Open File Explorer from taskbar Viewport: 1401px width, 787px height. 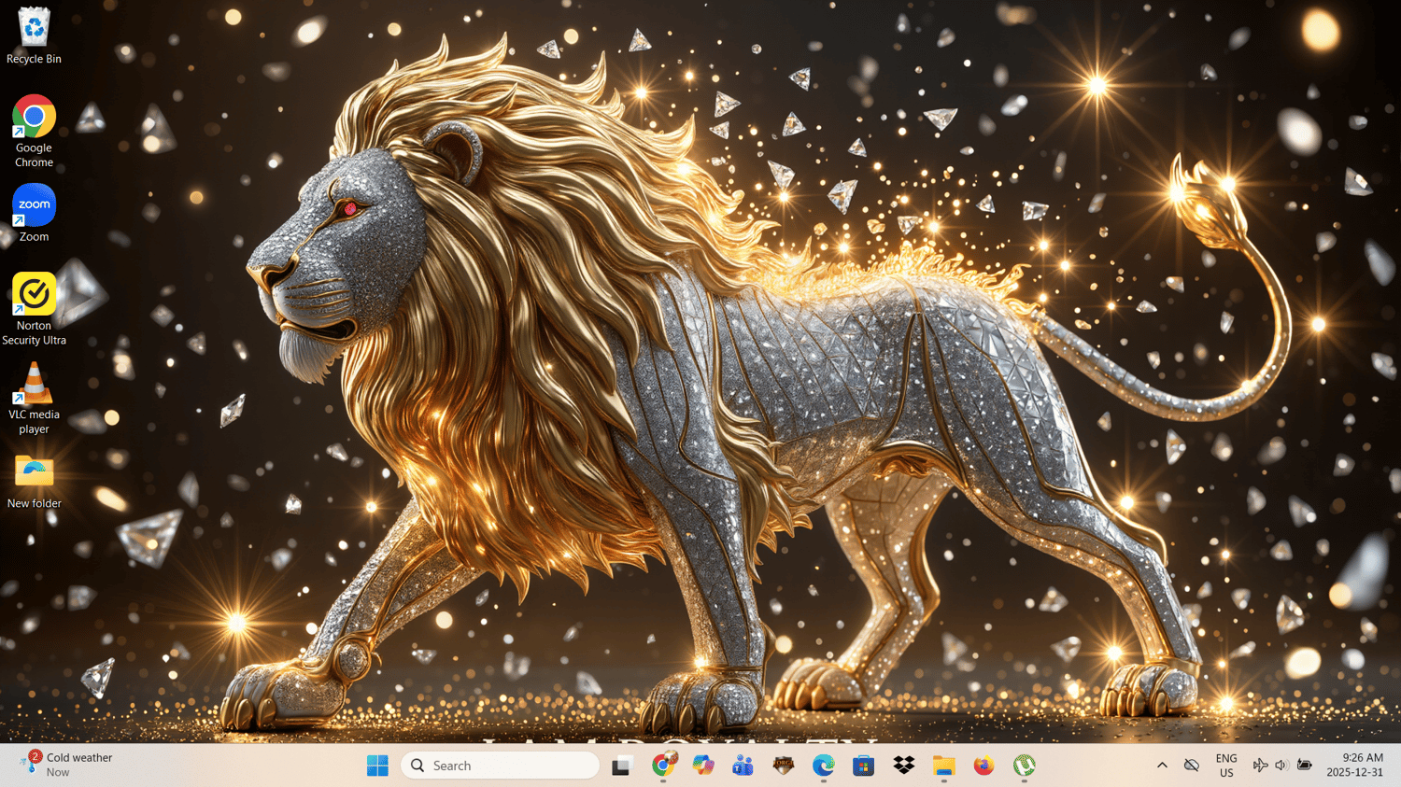[943, 766]
